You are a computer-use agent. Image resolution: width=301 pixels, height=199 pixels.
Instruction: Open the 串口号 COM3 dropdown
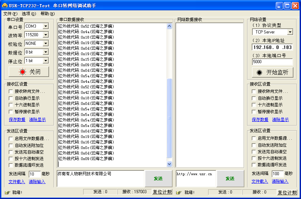46,26
